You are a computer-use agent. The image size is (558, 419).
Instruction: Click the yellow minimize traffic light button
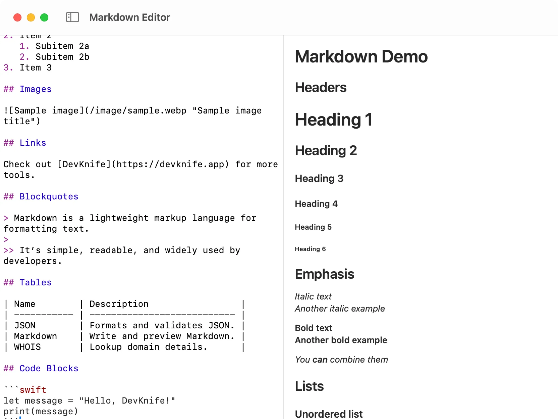31,17
